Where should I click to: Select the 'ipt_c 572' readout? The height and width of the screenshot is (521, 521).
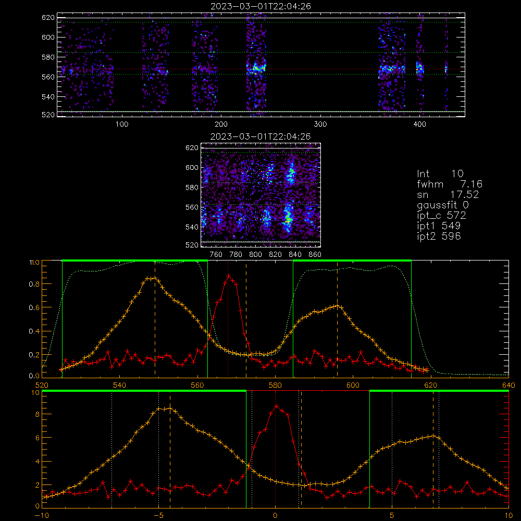click(x=441, y=216)
